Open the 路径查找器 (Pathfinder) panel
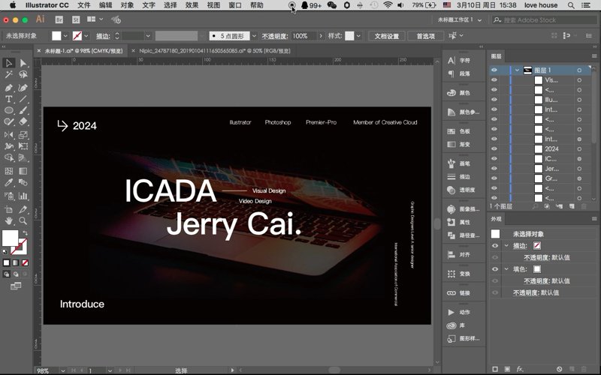The height and width of the screenshot is (375, 601). [464, 235]
